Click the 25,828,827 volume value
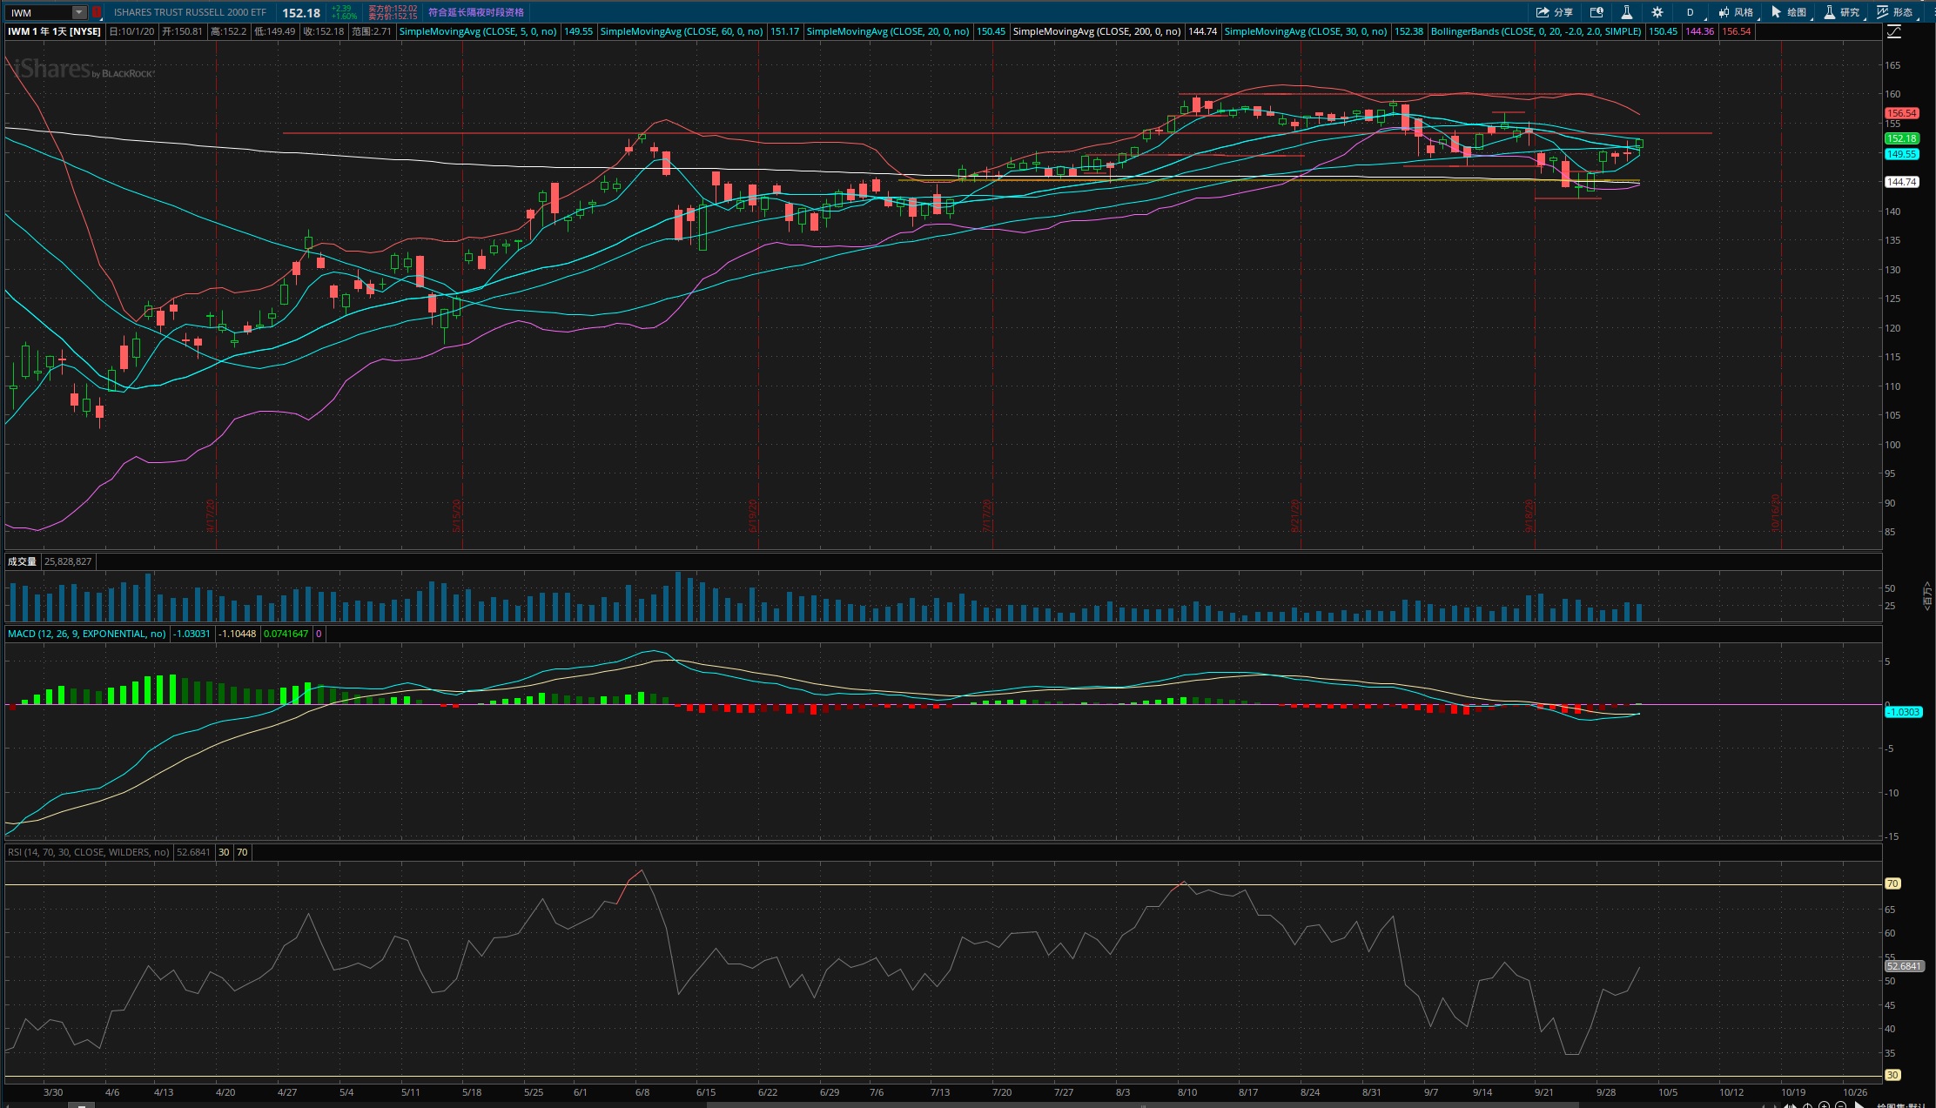Image resolution: width=1936 pixels, height=1108 pixels. point(68,561)
